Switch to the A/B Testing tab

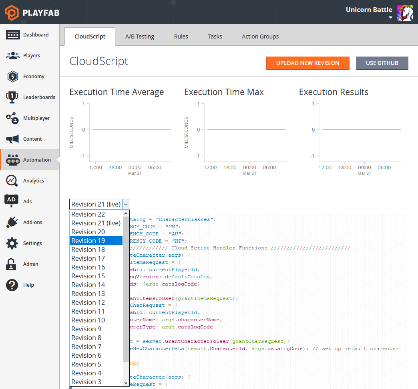140,36
